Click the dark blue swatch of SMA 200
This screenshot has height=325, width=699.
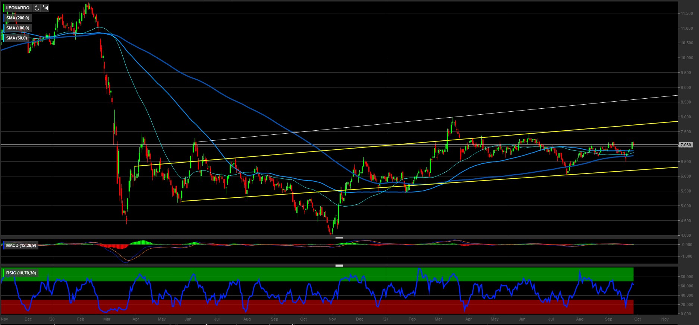(4, 18)
